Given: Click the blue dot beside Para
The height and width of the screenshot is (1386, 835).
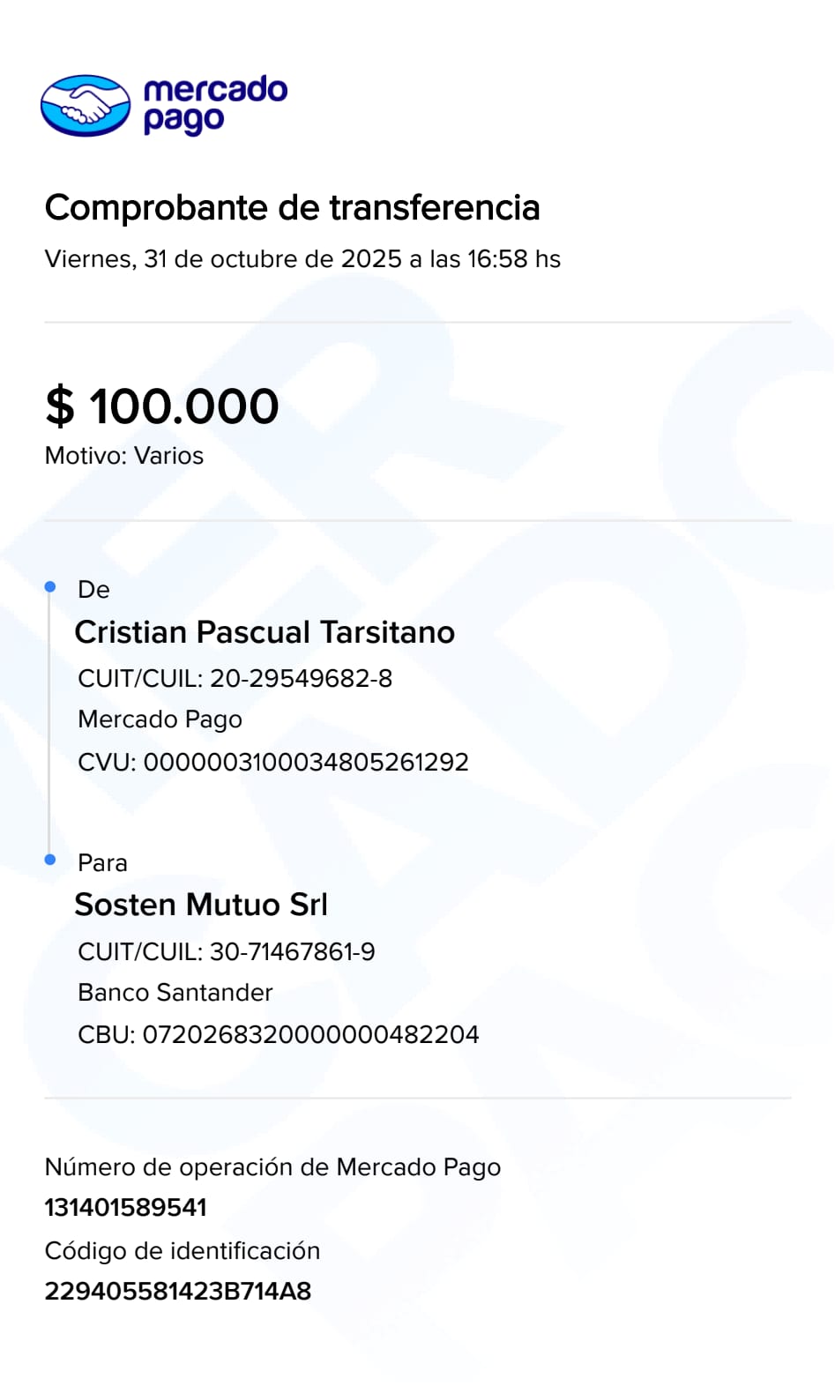Looking at the screenshot, I should tap(50, 860).
